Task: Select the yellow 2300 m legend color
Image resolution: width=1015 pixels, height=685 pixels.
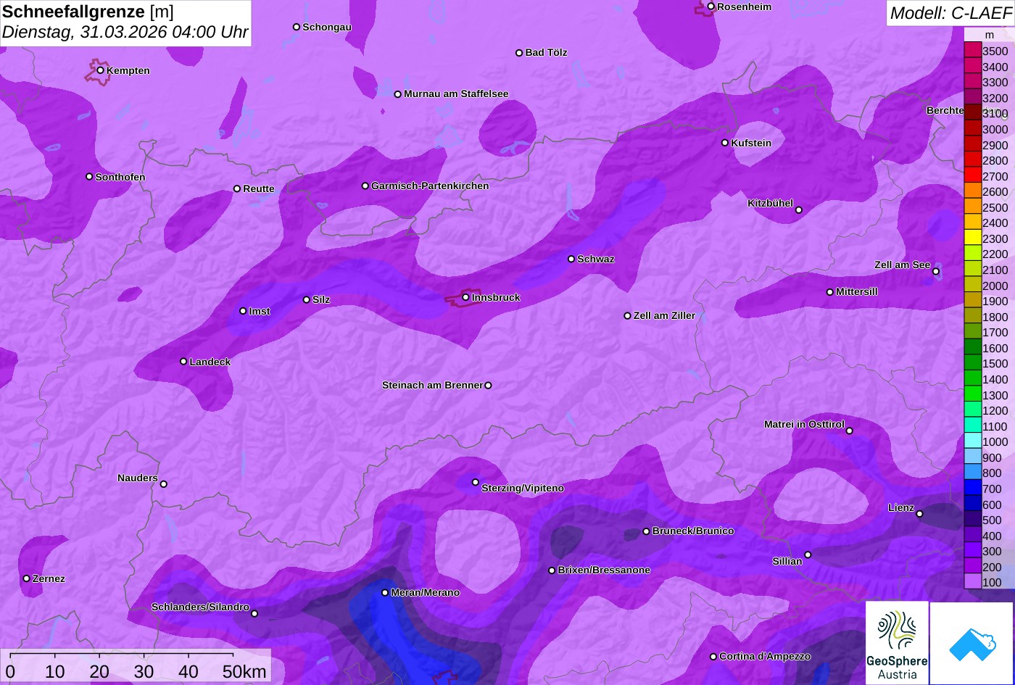Action: point(972,238)
